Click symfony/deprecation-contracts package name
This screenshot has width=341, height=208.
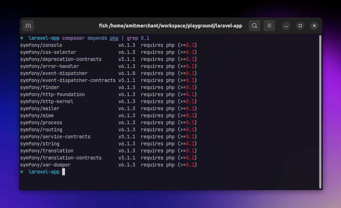point(61,59)
